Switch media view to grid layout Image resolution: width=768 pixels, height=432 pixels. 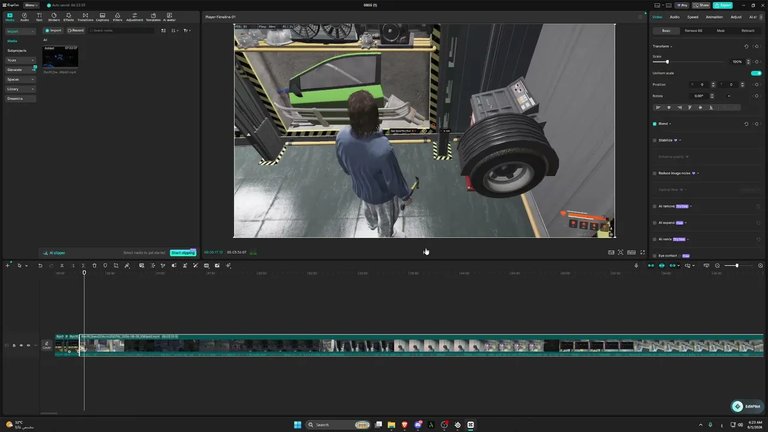pos(163,31)
